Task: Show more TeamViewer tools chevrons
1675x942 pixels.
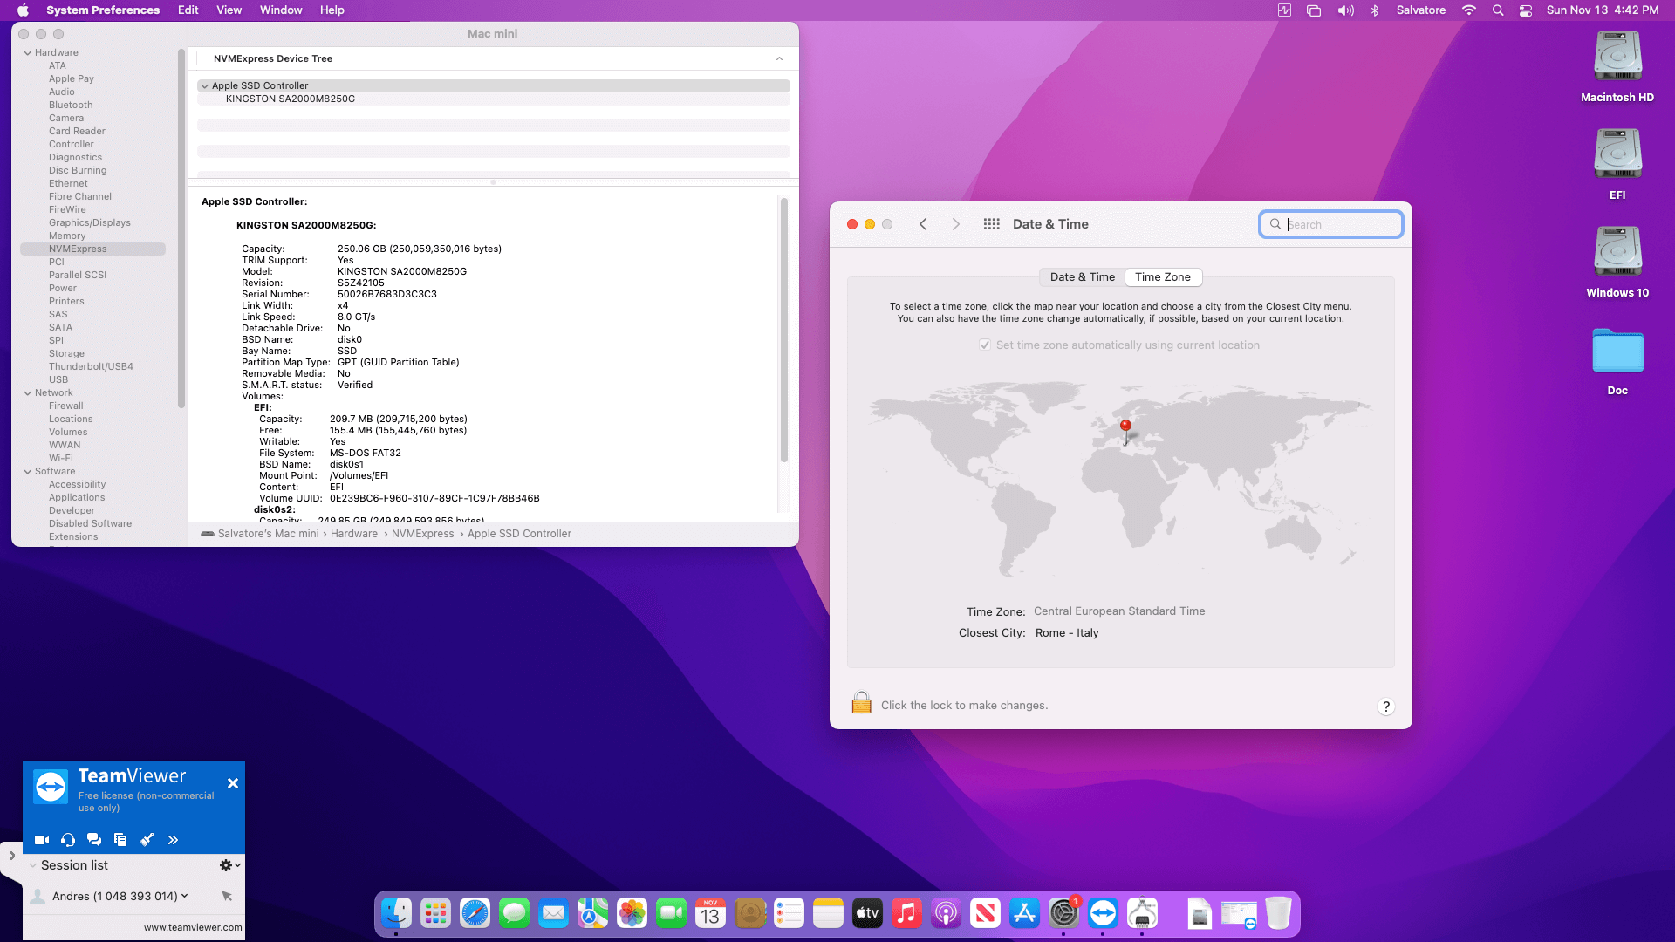Action: 173,840
